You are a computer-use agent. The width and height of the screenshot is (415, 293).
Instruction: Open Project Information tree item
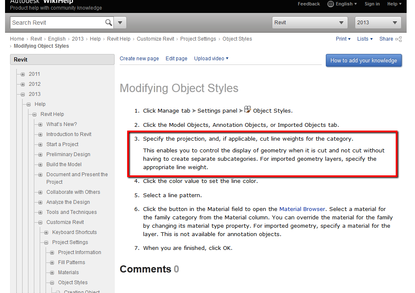[79, 252]
